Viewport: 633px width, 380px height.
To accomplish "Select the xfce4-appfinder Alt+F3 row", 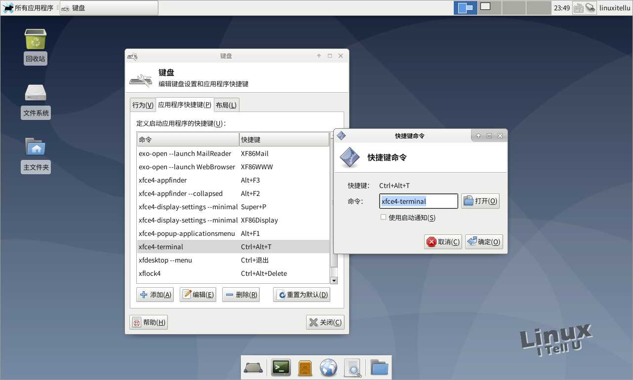I will (x=233, y=180).
